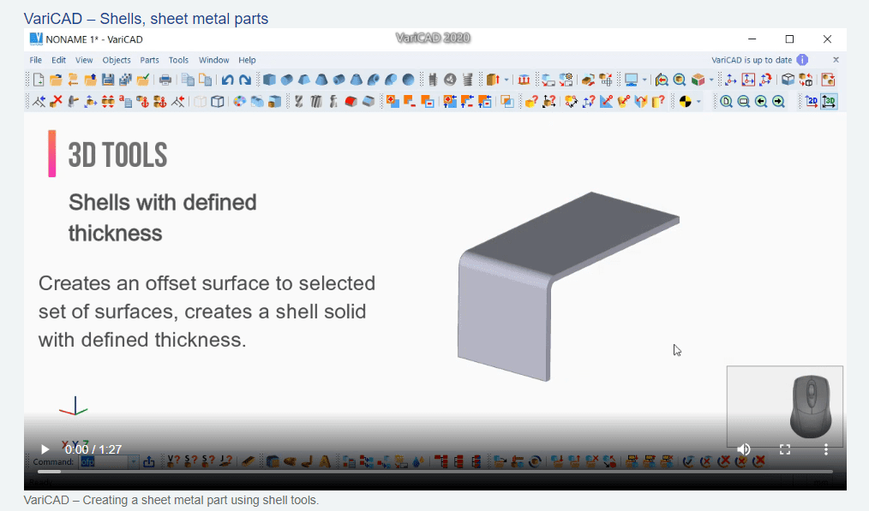
Task: Click the Redo arrow icon
Action: coord(244,80)
